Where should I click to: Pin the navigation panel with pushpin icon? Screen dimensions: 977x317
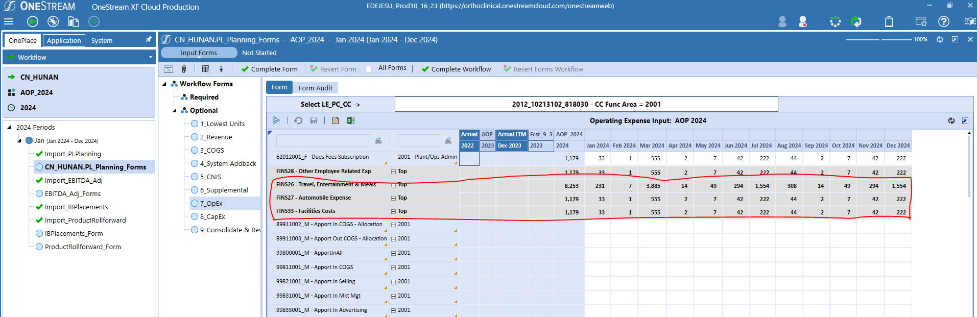pyautogui.click(x=149, y=39)
